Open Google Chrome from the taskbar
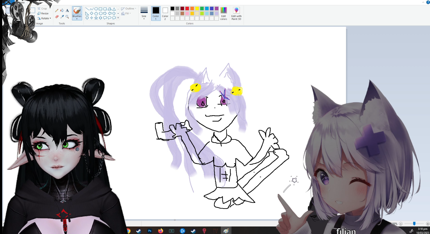This screenshot has width=430, height=234. tap(128, 231)
